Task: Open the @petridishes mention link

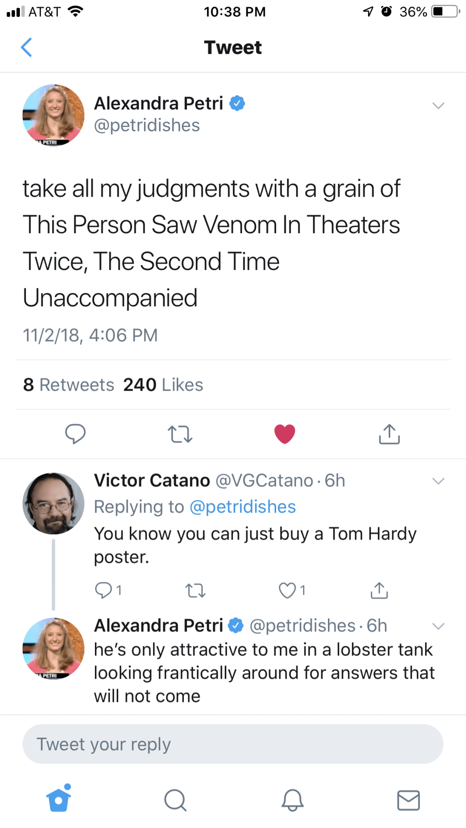Action: pos(242,507)
